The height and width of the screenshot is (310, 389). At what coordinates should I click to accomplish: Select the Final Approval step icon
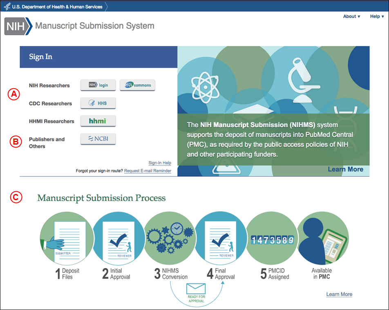tap(221, 239)
